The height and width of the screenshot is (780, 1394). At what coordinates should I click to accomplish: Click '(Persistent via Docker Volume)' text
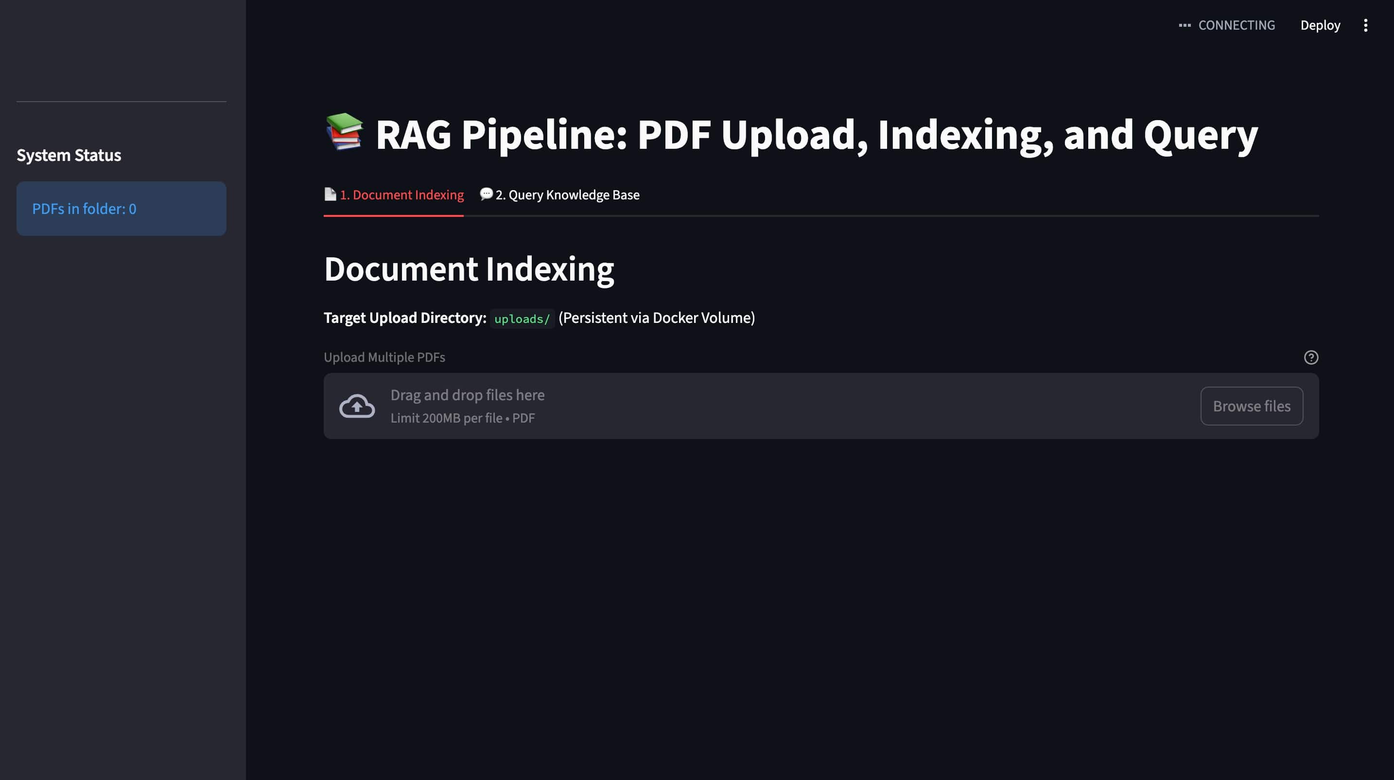[x=656, y=318]
